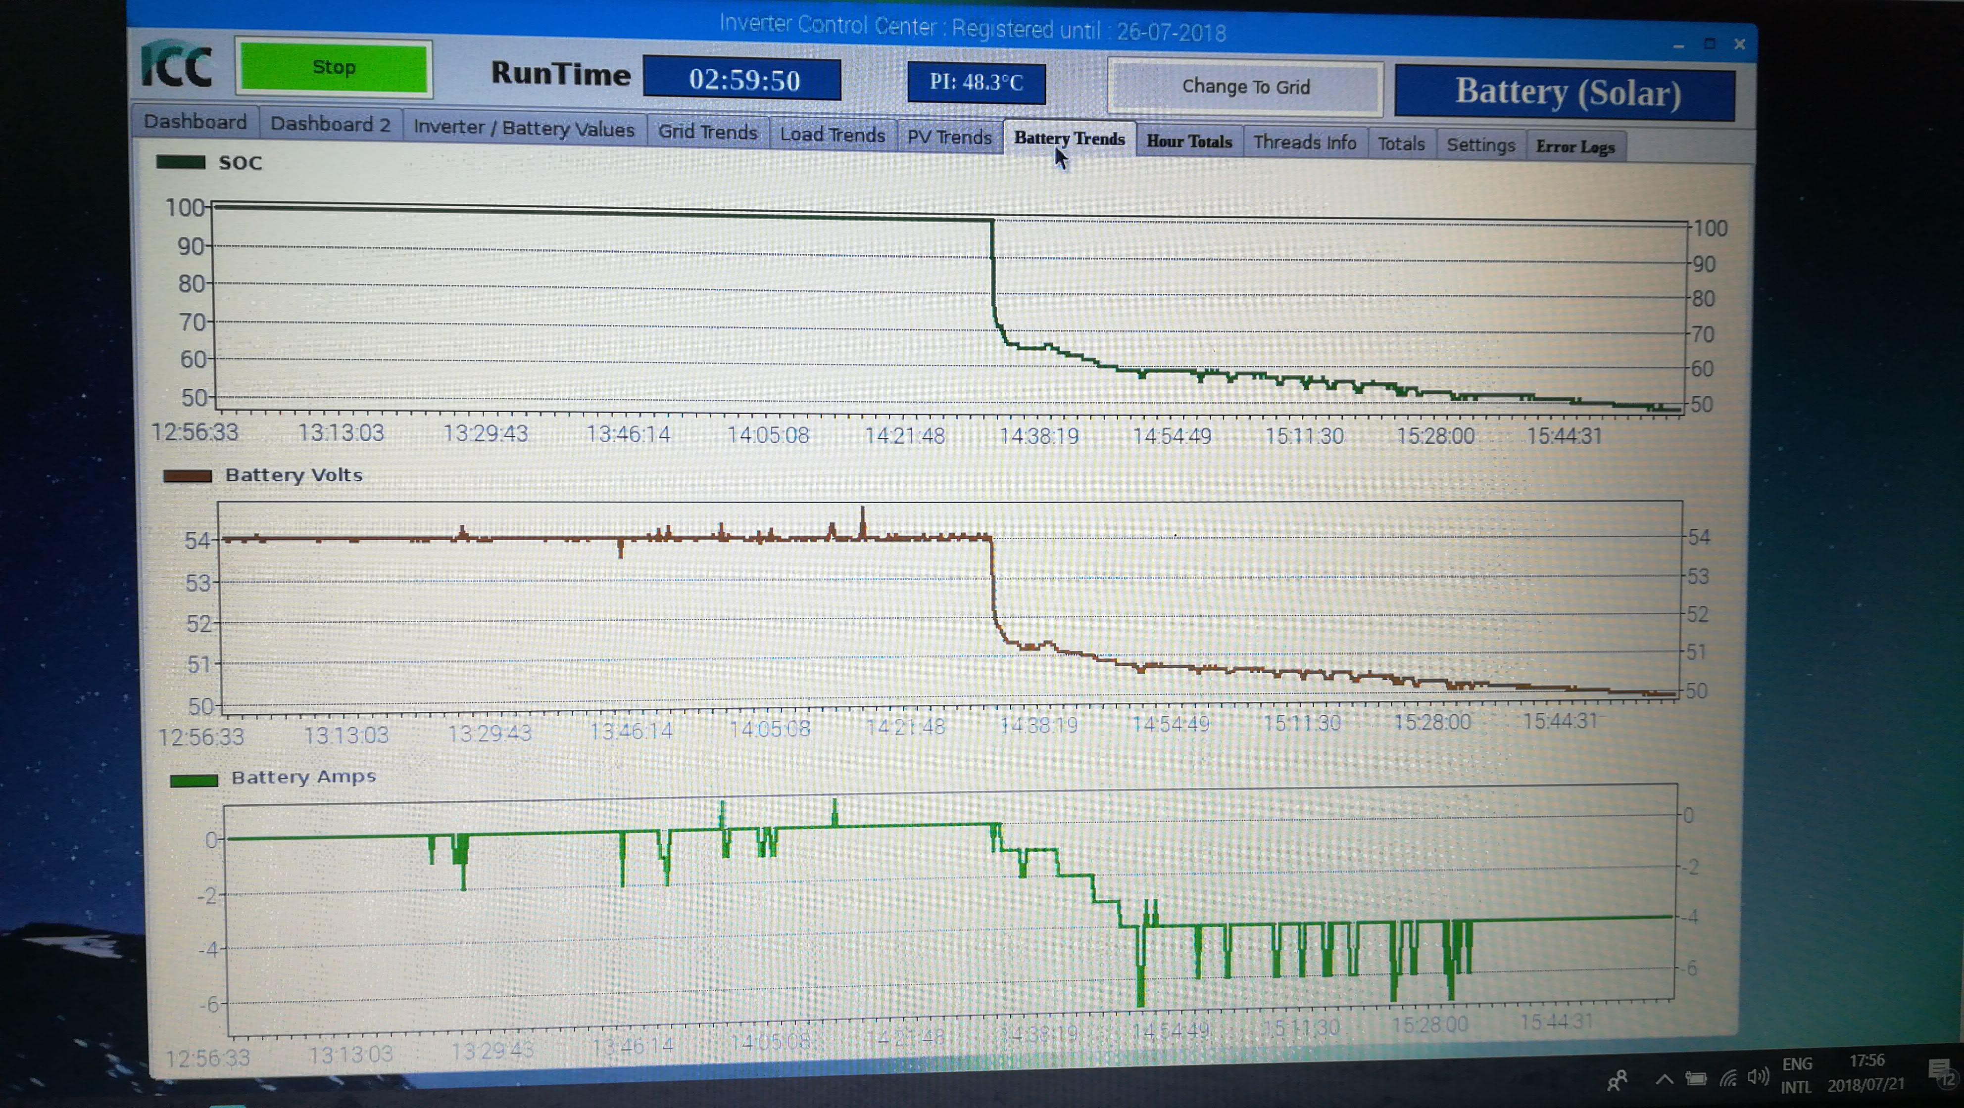
Task: Click the brown Battery Volts legend swatch
Action: pos(188,476)
